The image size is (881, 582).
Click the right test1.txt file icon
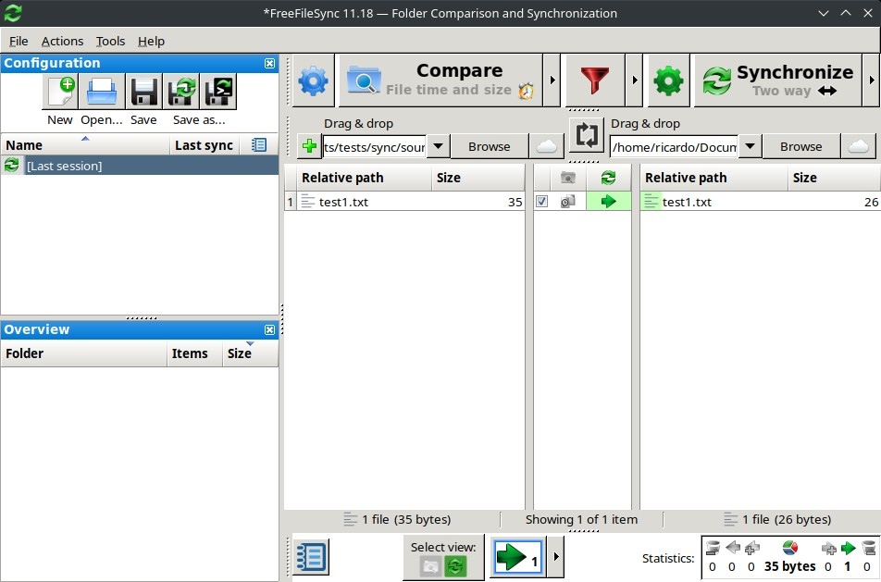(x=651, y=202)
